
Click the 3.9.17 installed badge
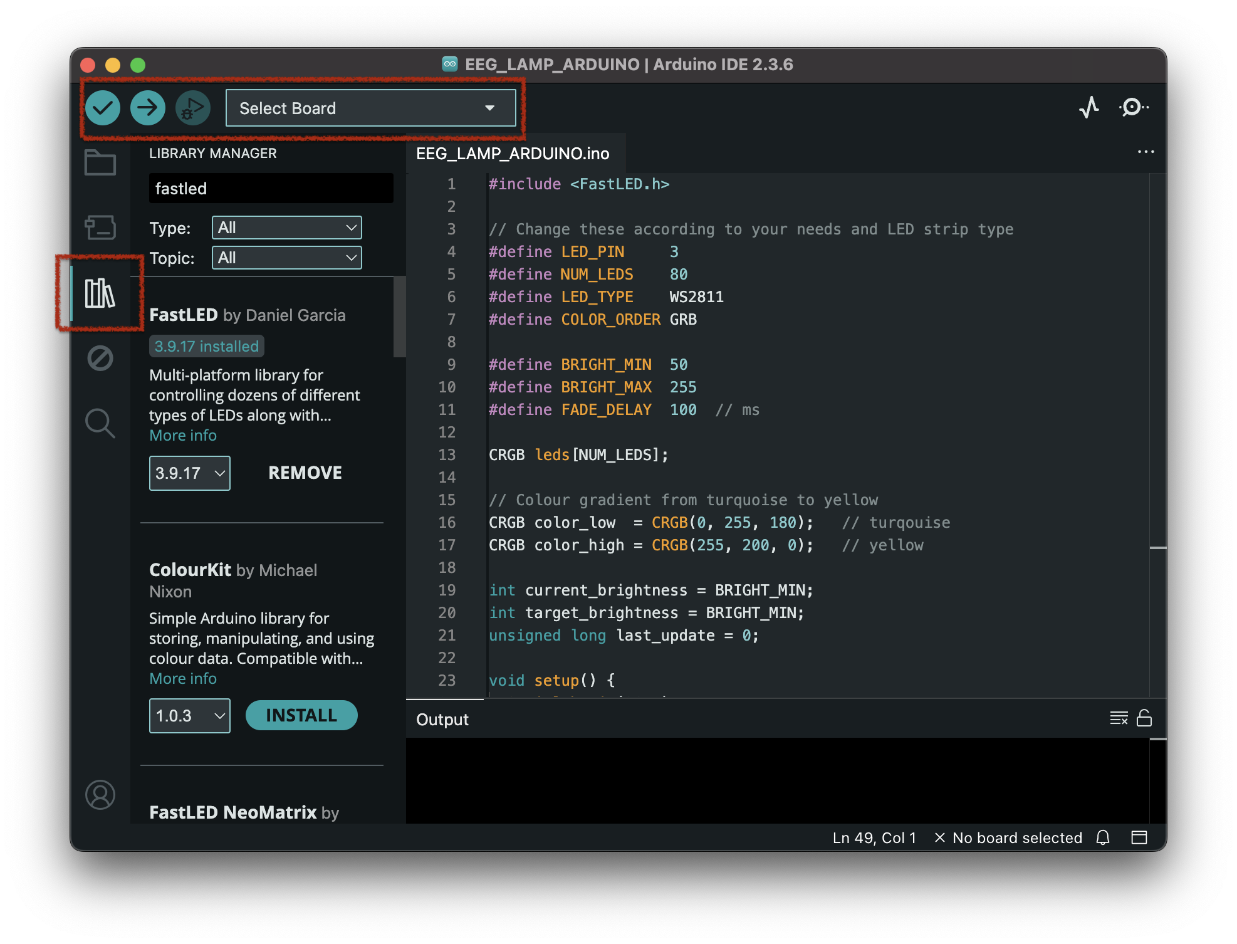tap(207, 346)
